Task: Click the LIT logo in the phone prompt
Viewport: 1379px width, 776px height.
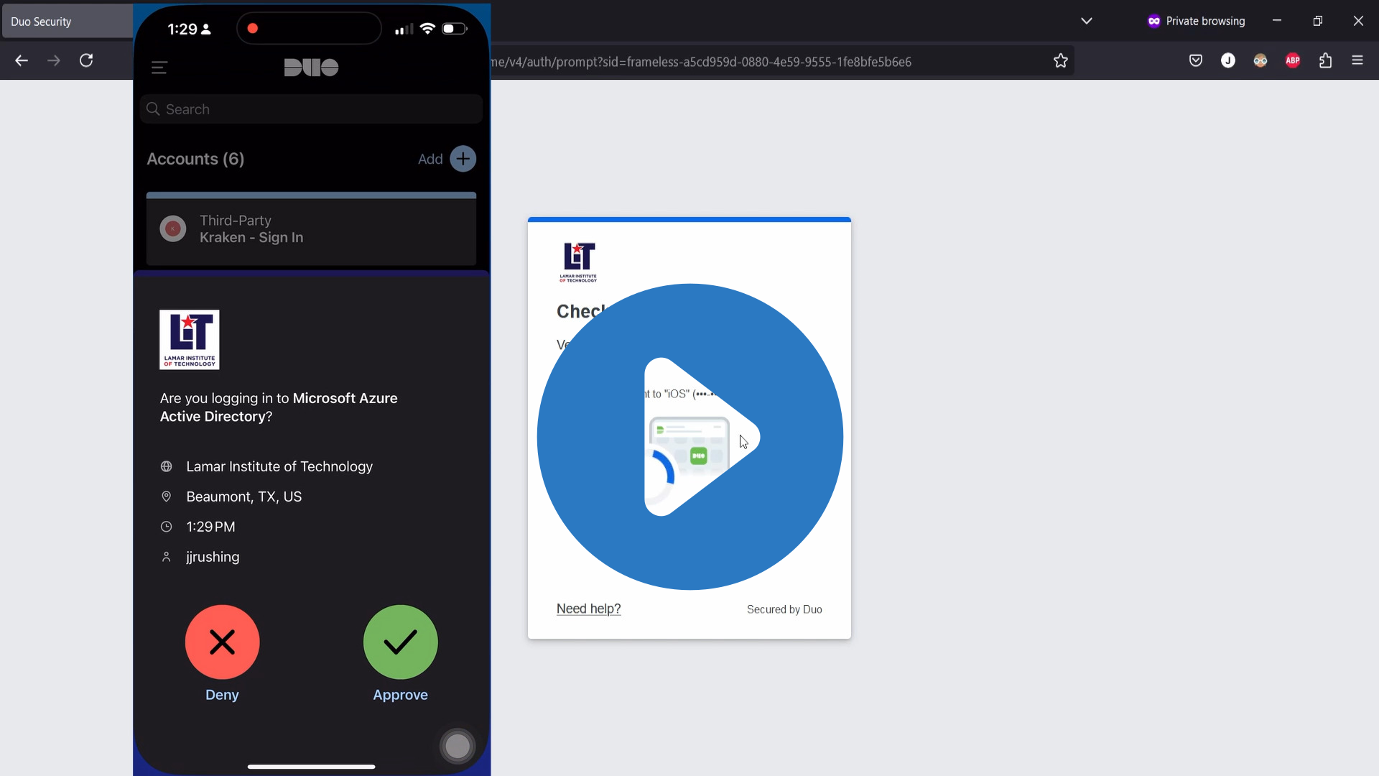Action: tap(190, 340)
